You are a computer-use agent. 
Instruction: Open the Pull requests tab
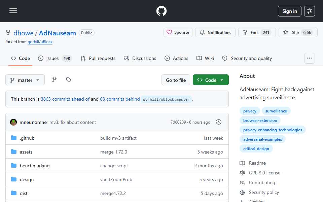[x=98, y=58]
